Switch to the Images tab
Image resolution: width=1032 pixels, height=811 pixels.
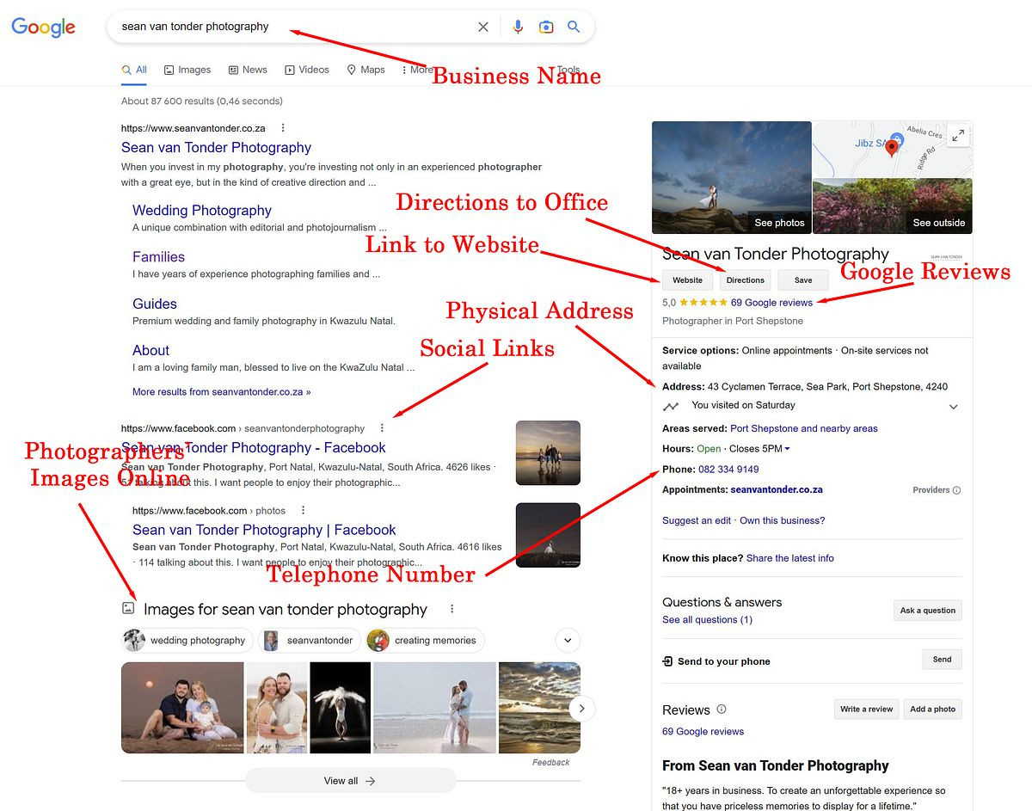pyautogui.click(x=187, y=70)
